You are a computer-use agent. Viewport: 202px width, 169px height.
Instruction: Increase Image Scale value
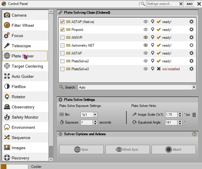tap(180, 113)
